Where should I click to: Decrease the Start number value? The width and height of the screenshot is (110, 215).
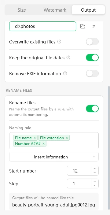(94, 172)
